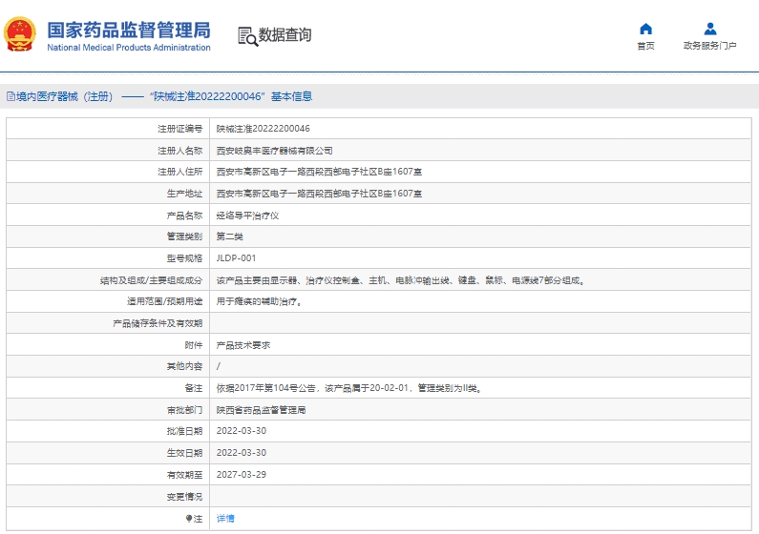Select the 境内医疗器械（注册） breadcrumb text
Viewport: 759px width, 534px height.
65,96
